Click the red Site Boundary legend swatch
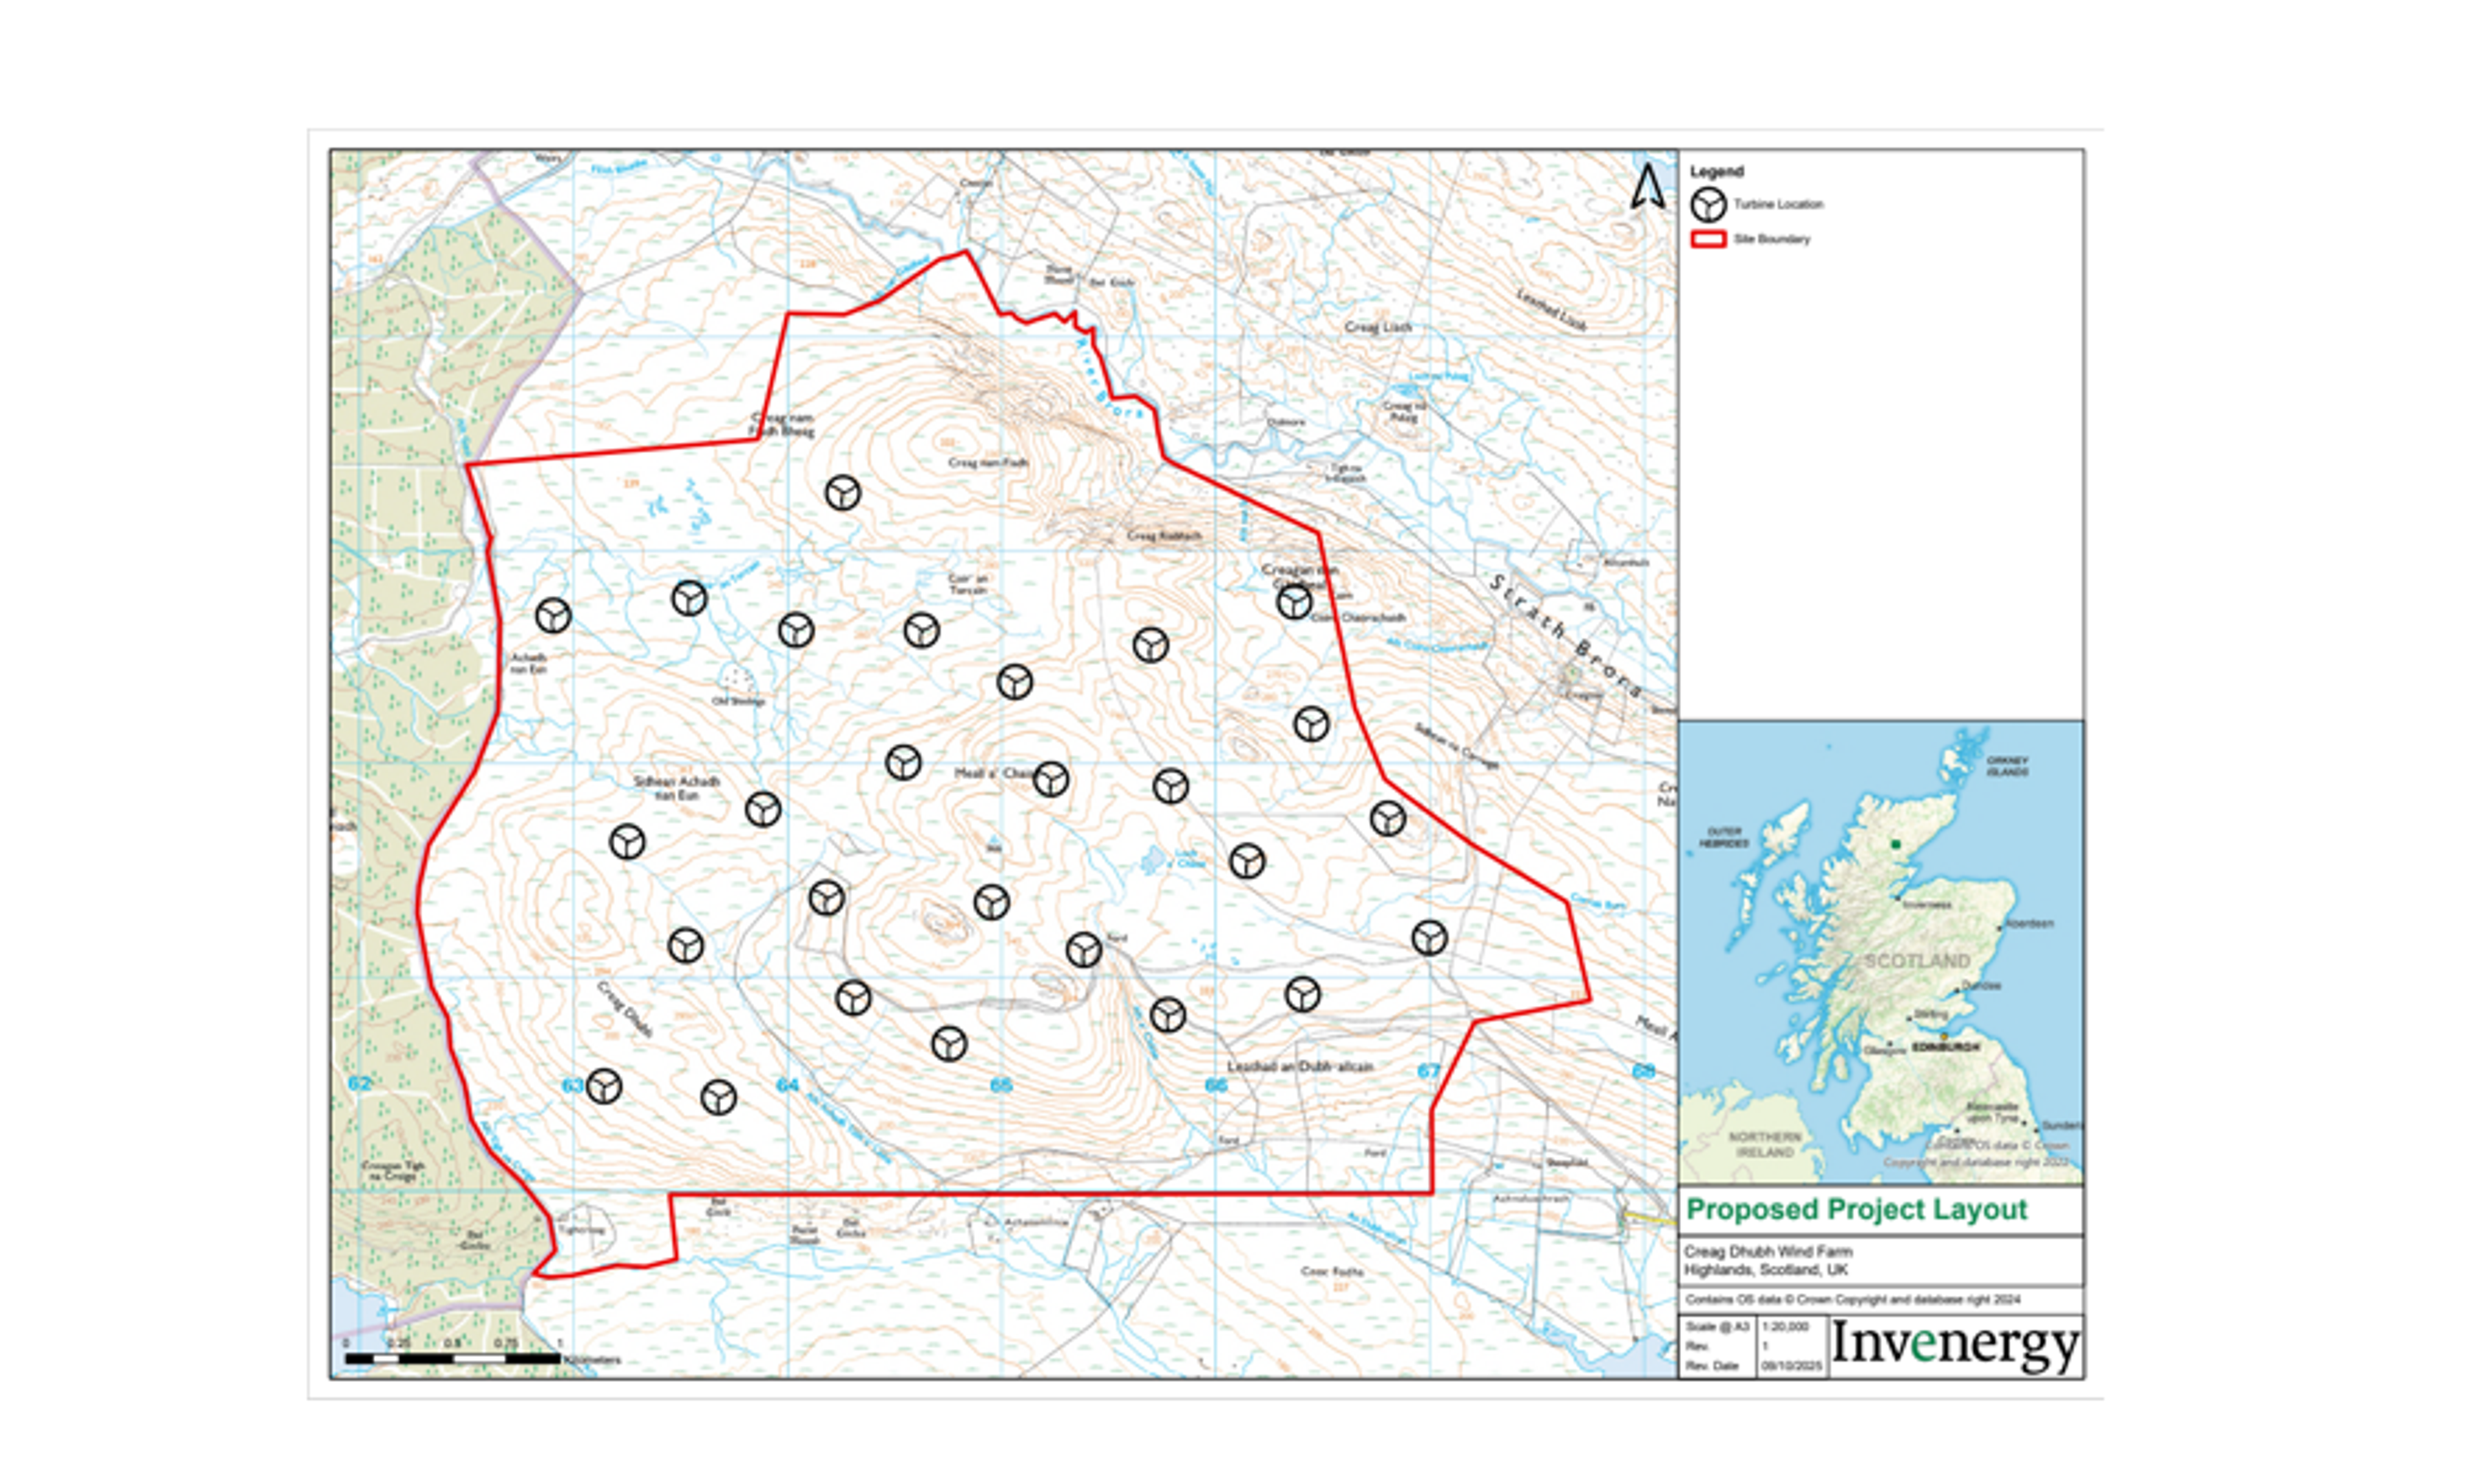This screenshot has width=2481, height=1484. pyautogui.click(x=1708, y=240)
